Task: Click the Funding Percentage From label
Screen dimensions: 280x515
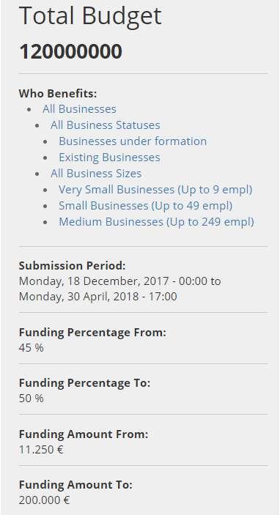Action: [x=92, y=333]
